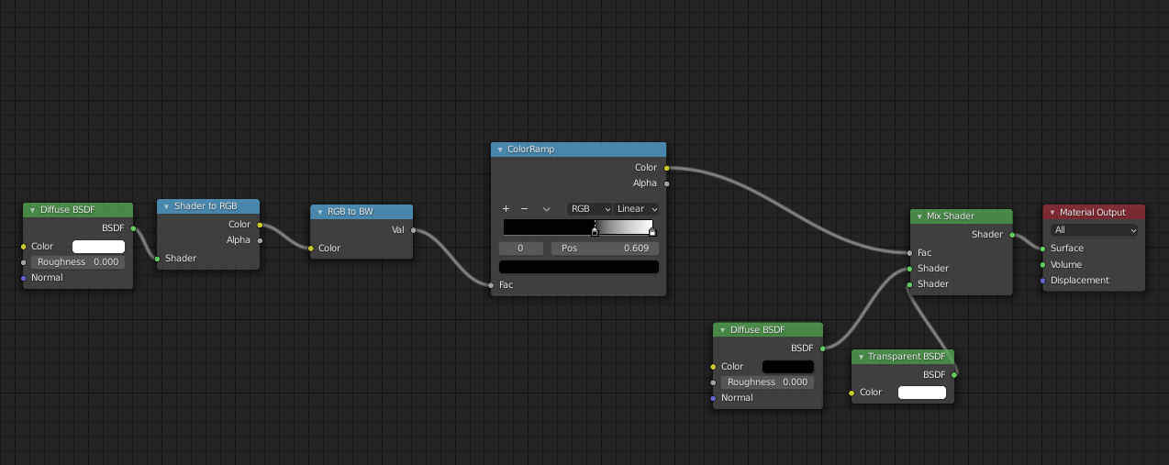The image size is (1169, 465).
Task: Click Shader to RGB Alpha output socket
Action: click(260, 240)
